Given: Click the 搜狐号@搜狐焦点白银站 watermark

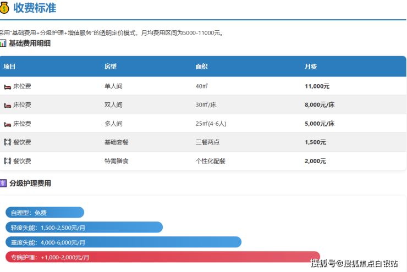Looking at the screenshot, I should [x=354, y=263].
